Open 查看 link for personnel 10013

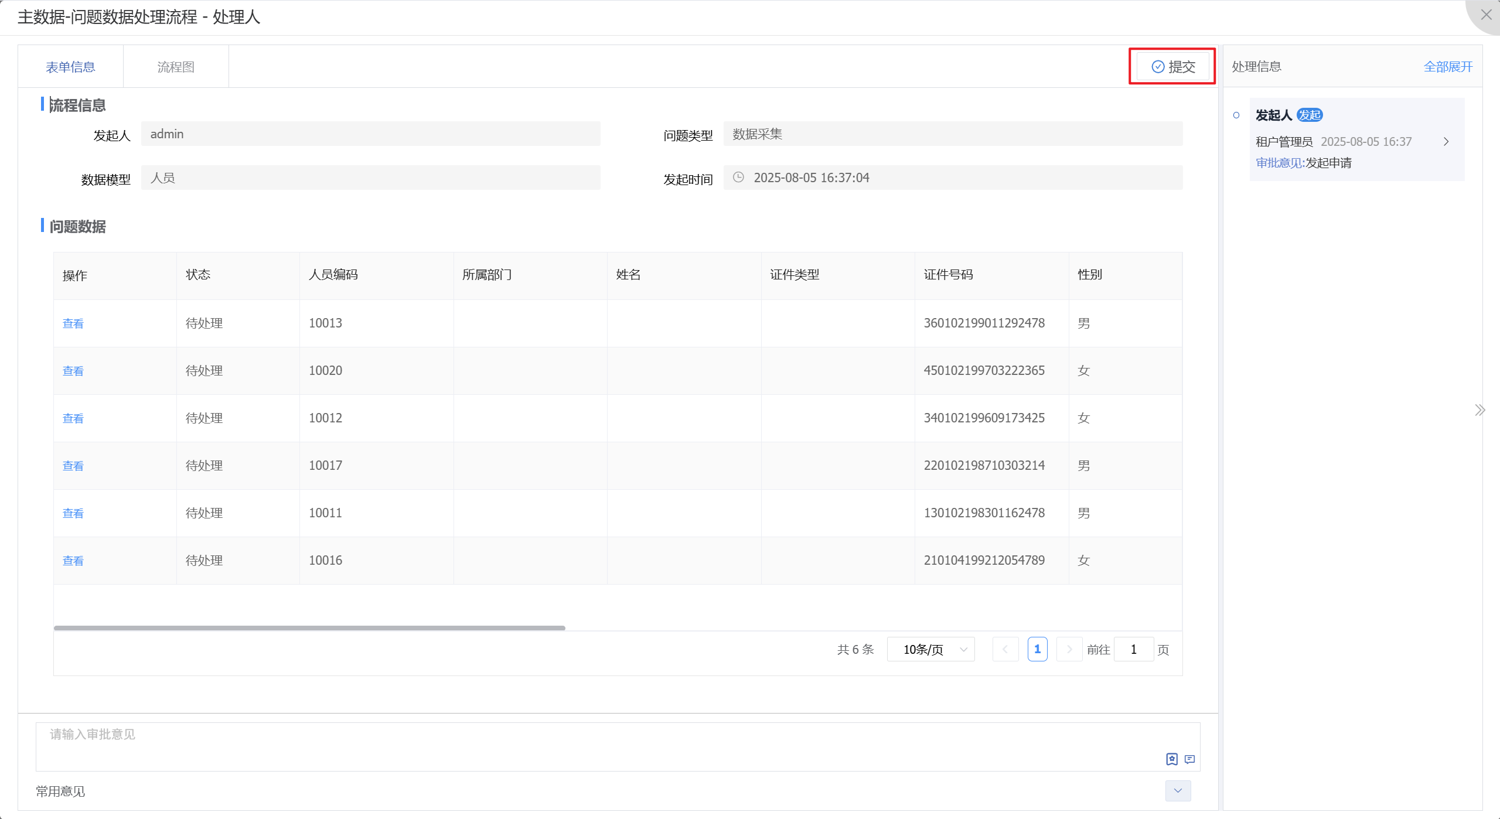(x=73, y=323)
